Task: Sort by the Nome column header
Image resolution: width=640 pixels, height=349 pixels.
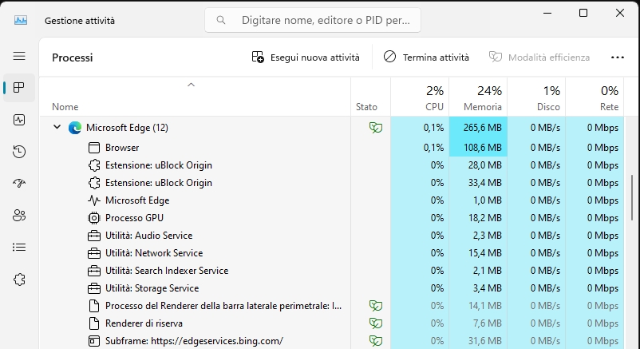Action: [x=195, y=97]
